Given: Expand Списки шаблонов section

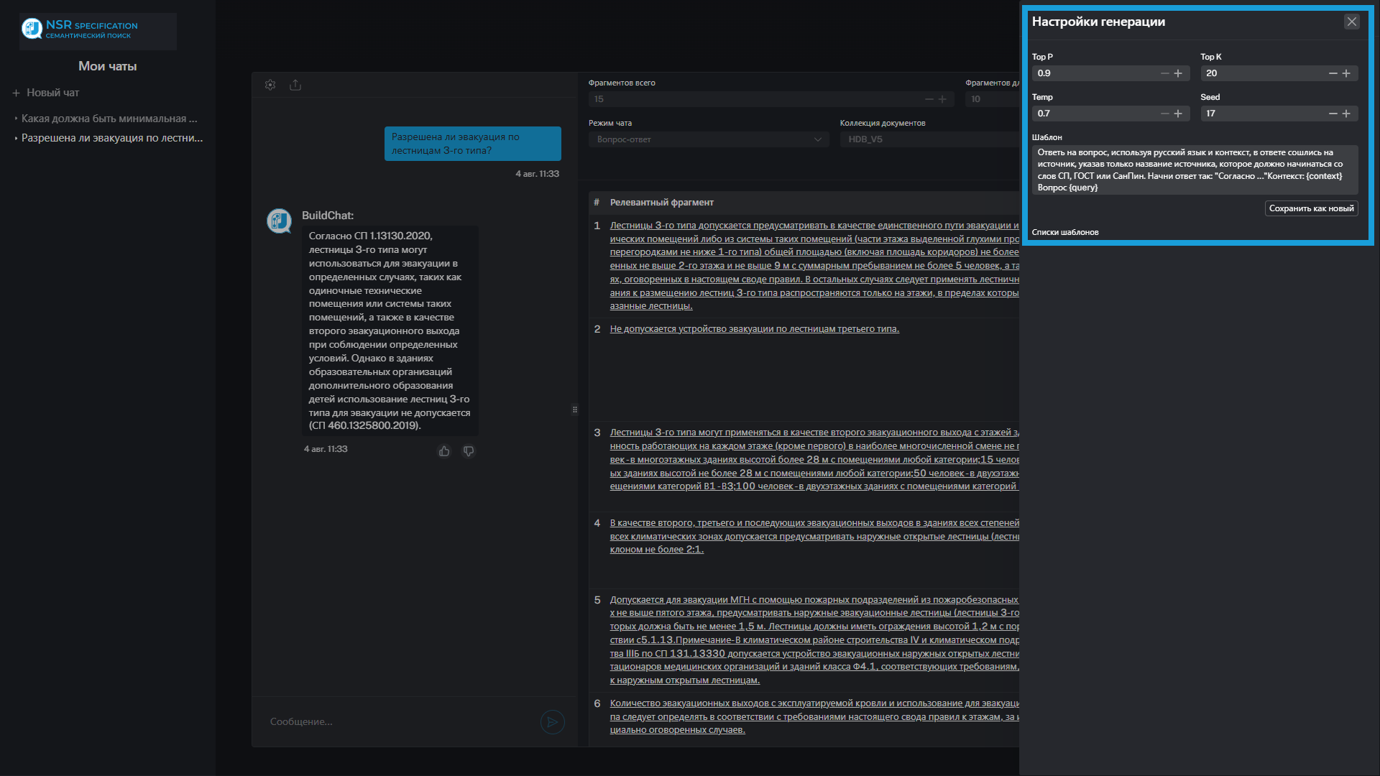Looking at the screenshot, I should click(1065, 232).
